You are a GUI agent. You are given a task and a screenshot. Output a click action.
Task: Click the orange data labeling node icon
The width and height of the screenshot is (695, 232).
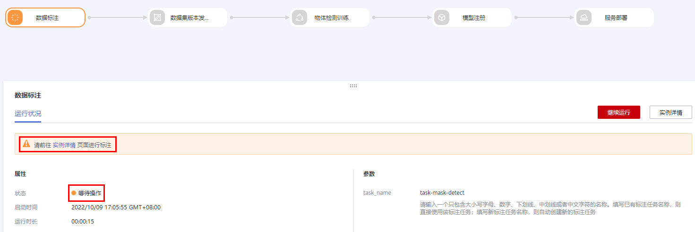15,18
